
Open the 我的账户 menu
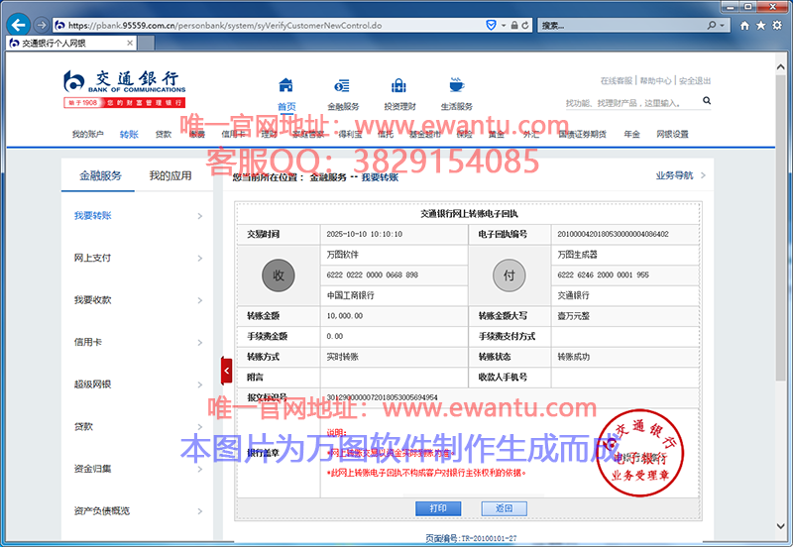(x=87, y=134)
